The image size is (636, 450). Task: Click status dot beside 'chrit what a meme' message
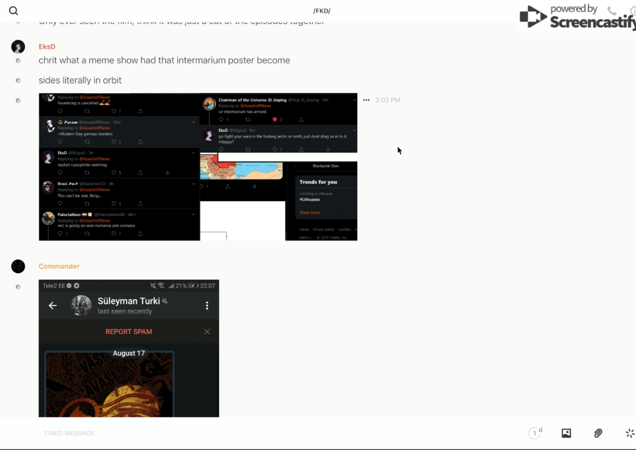click(18, 60)
